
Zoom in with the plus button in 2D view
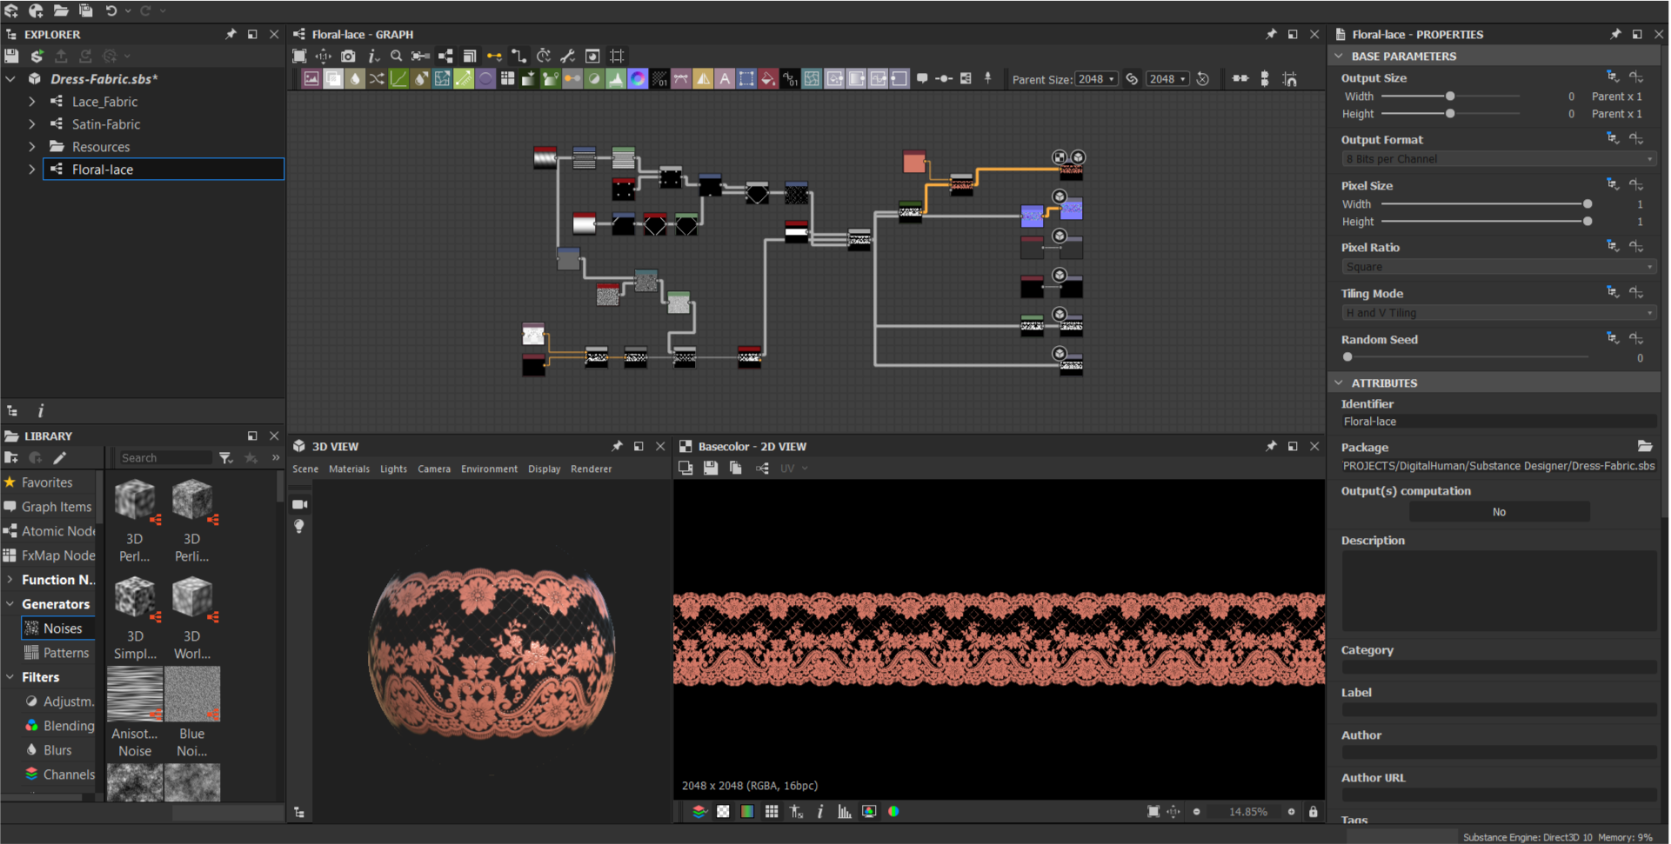[1291, 812]
